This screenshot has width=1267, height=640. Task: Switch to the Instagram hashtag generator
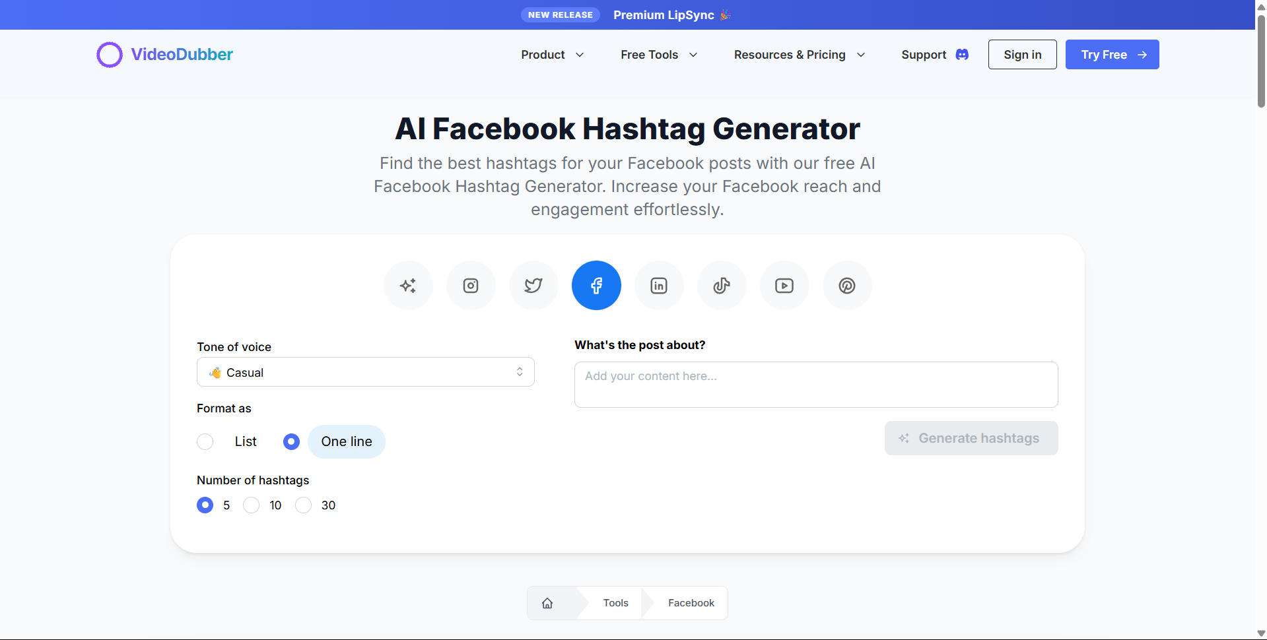coord(471,286)
